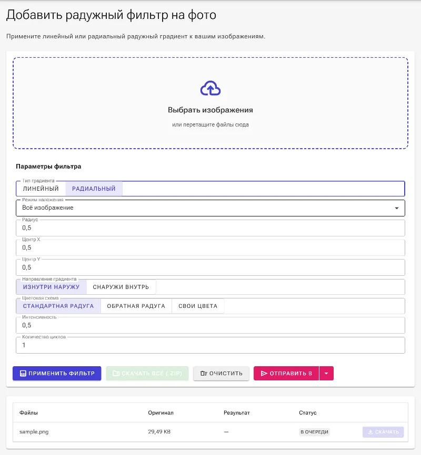Click the СКАЧАТЬ ВСЁ (.ZIP) button
The height and width of the screenshot is (455, 421).
tap(147, 374)
